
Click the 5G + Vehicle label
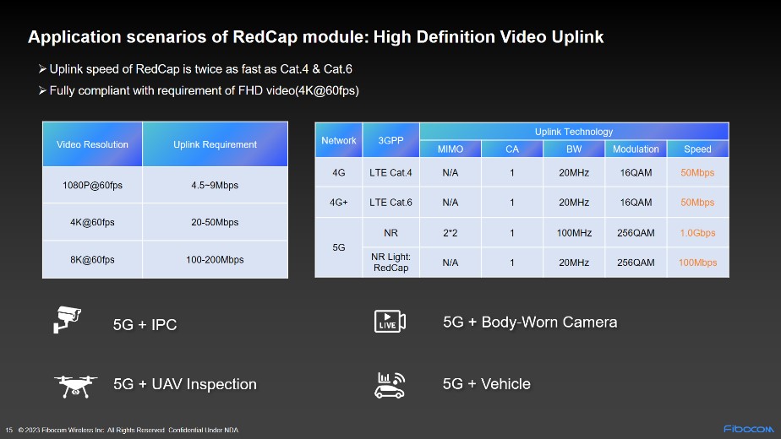coord(486,384)
